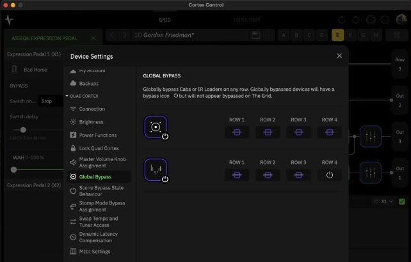
Task: Toggle IR Loader bypass for Row 1
Action: [x=237, y=175]
